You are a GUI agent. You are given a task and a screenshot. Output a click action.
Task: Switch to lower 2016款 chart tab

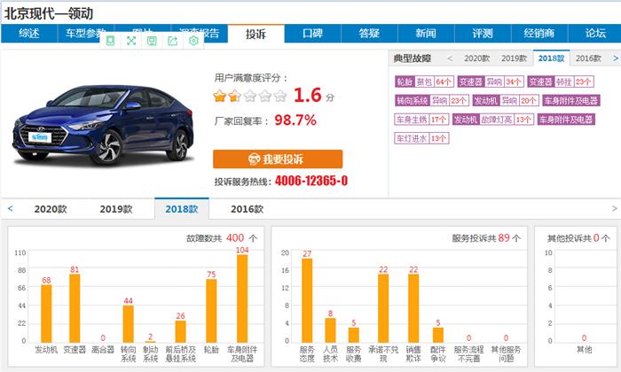[x=248, y=209]
